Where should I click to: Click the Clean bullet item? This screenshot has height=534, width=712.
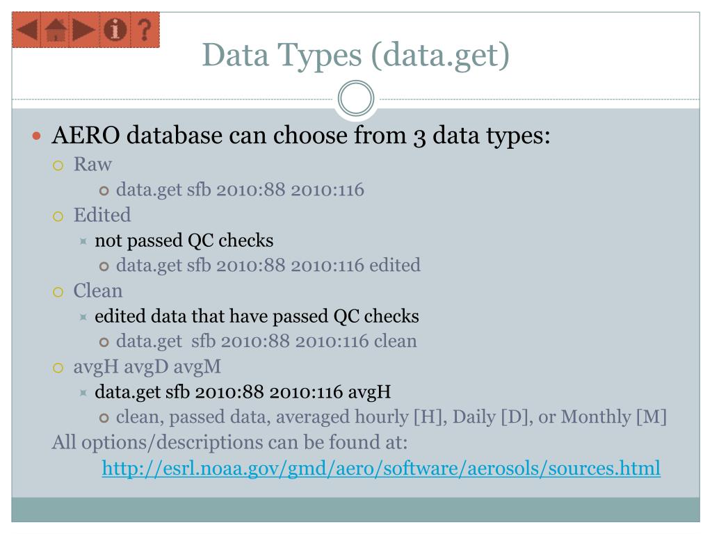click(98, 291)
